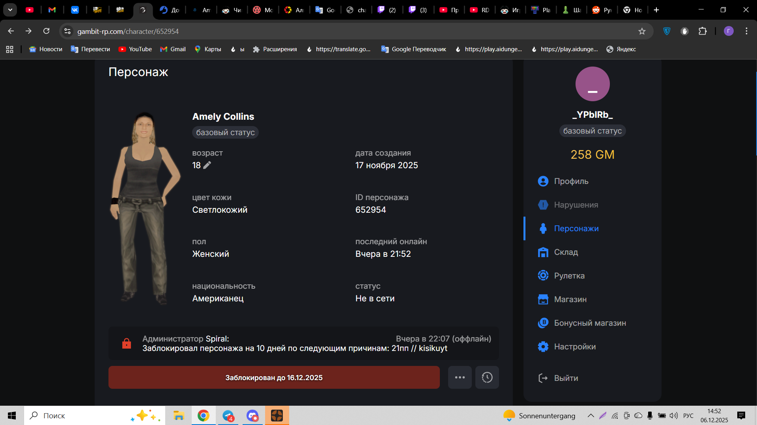
Task: Open the YouTube bookmark
Action: click(x=135, y=49)
